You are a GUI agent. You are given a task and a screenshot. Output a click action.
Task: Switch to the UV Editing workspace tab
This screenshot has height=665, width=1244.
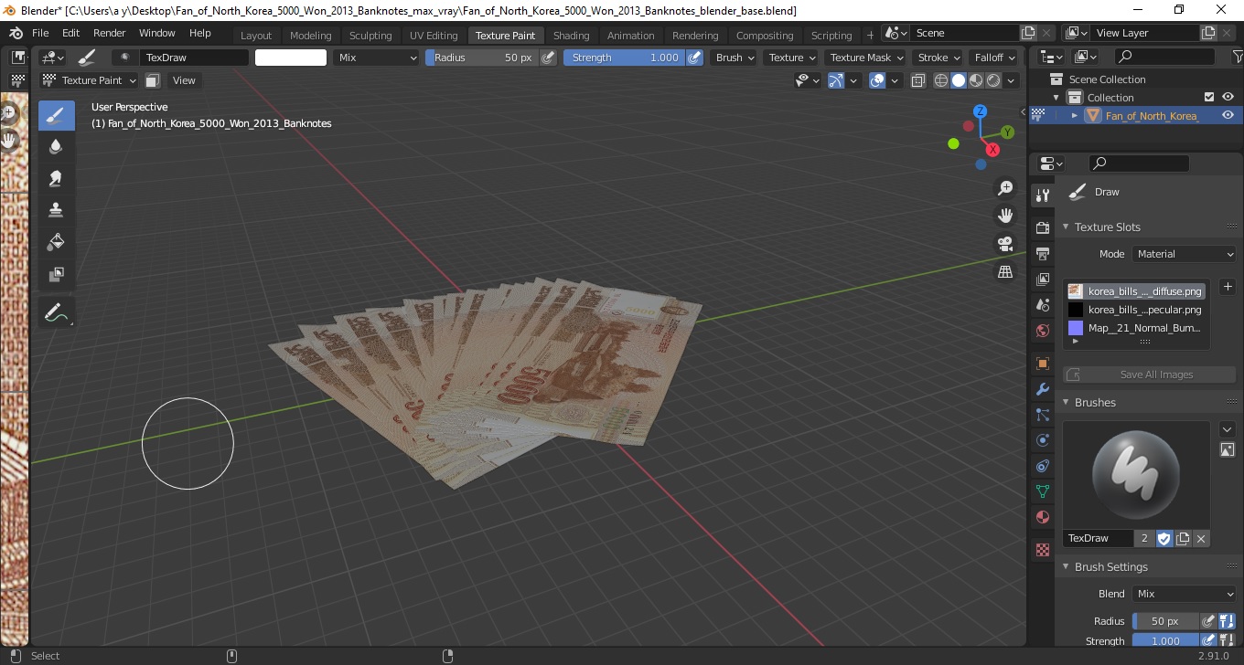(x=434, y=36)
